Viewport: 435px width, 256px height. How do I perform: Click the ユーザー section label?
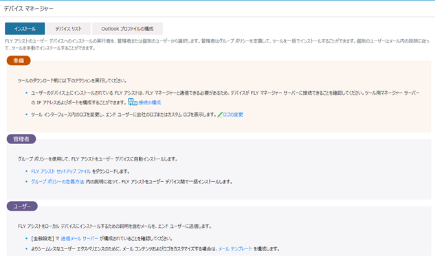[x=22, y=206]
